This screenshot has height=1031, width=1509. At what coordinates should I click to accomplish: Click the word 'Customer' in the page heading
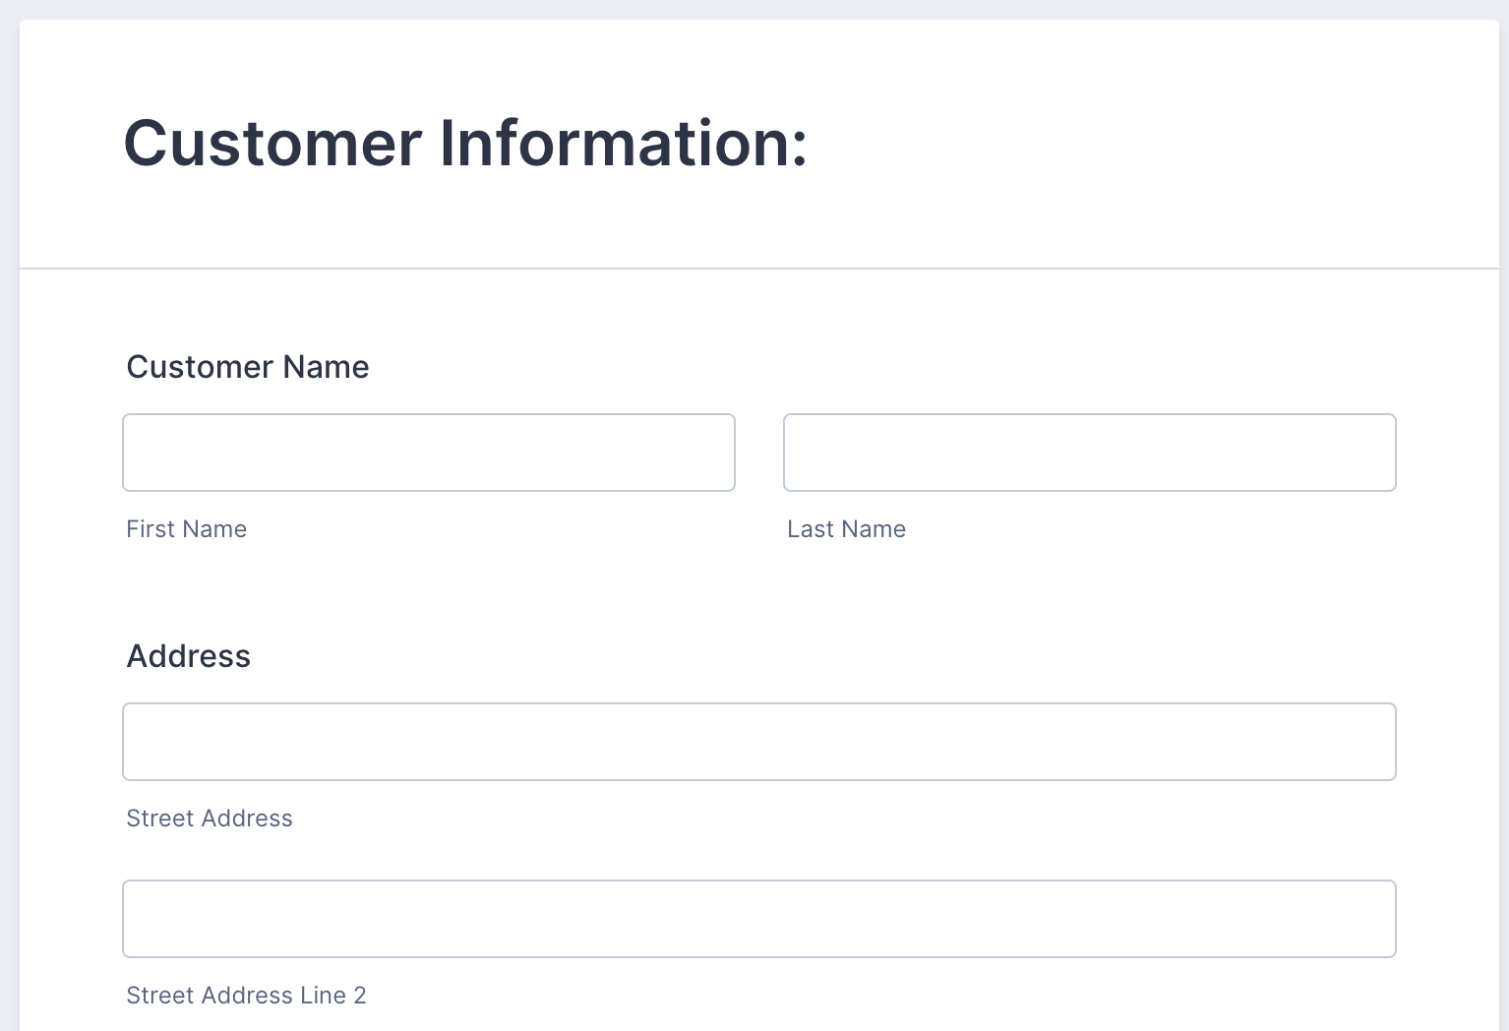coord(272,144)
